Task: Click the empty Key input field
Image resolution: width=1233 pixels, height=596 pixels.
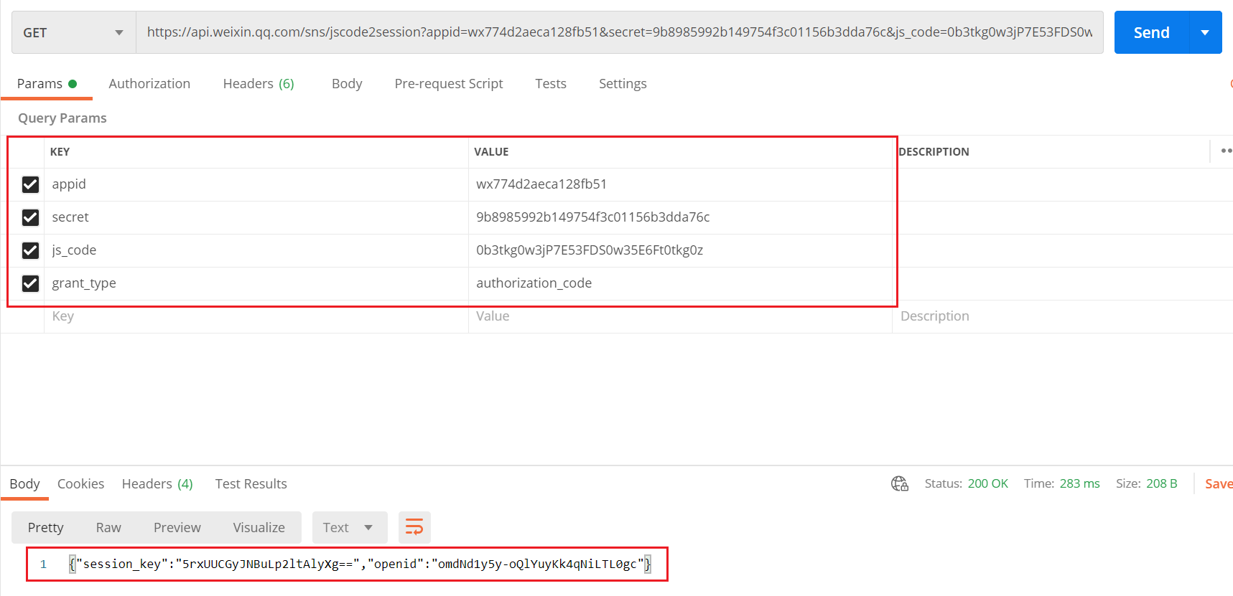Action: click(x=256, y=316)
